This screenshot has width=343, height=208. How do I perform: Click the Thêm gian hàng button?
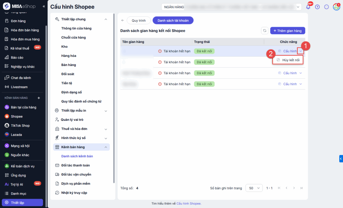click(x=287, y=31)
